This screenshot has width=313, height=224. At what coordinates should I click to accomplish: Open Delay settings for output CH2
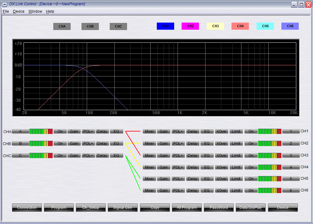click(x=192, y=144)
